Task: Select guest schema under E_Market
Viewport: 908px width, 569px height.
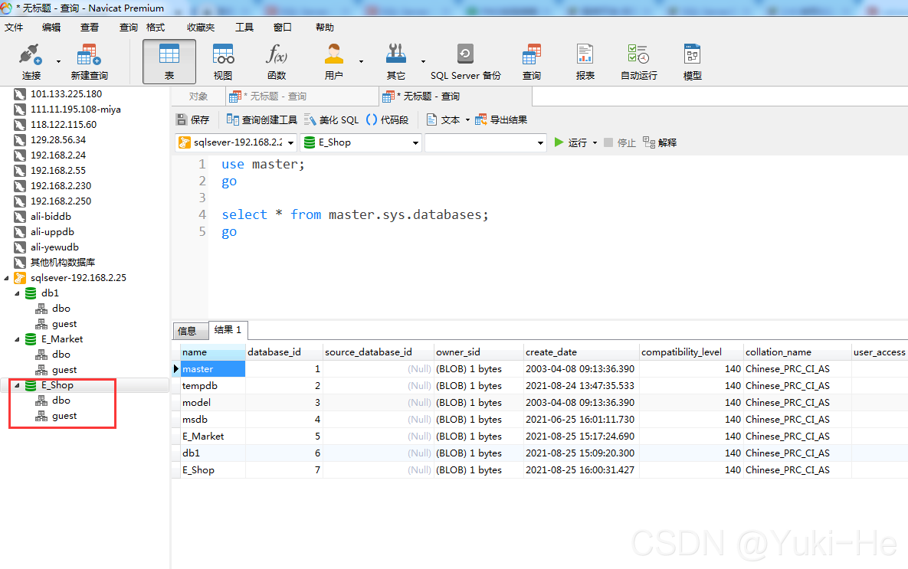Action: click(x=64, y=370)
